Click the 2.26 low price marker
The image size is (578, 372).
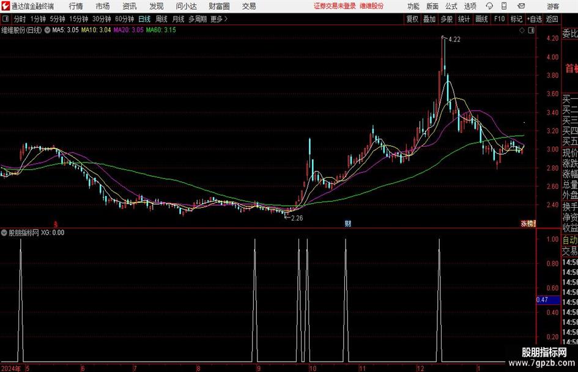tap(297, 218)
